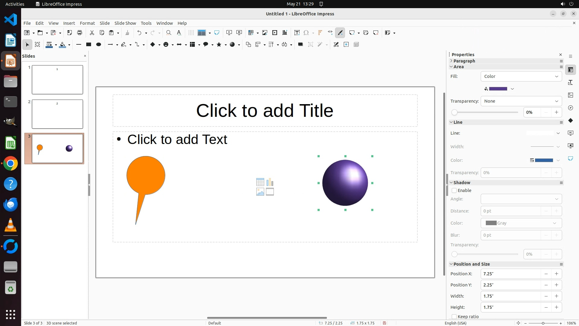Select the Rectangle drawing tool
This screenshot has height=326, width=579.
click(89, 44)
